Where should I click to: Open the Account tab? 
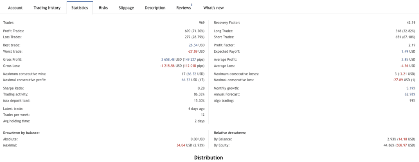[x=15, y=8]
